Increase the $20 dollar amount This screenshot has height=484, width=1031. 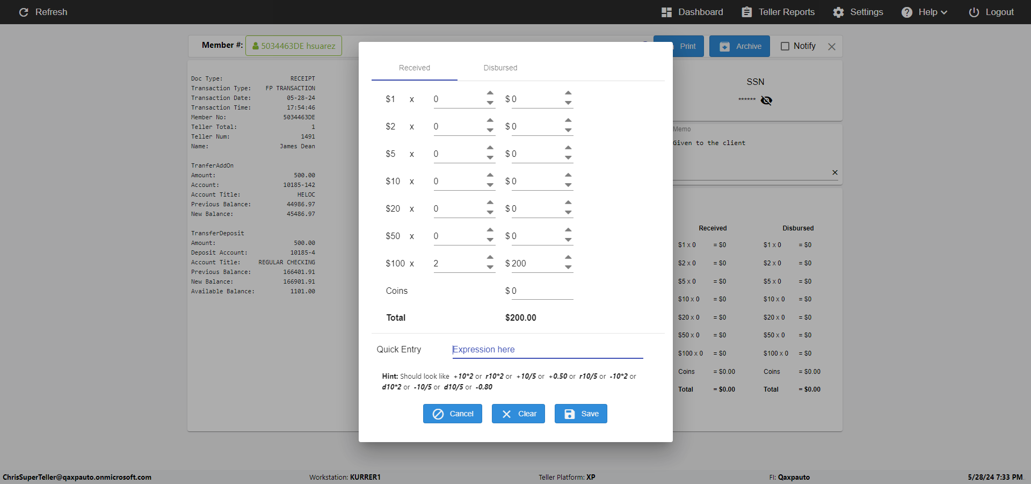coord(568,203)
